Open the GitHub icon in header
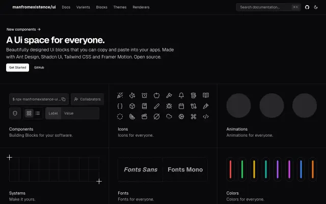Viewport: 326px width, 204px height. pyautogui.click(x=307, y=7)
